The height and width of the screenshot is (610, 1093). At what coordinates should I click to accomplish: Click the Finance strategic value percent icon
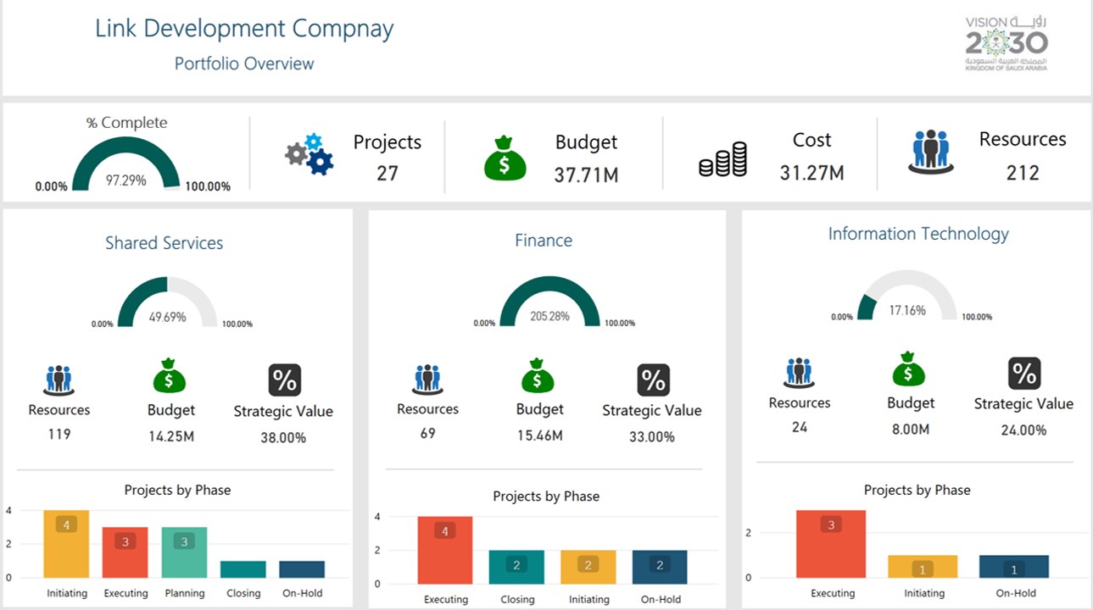654,380
